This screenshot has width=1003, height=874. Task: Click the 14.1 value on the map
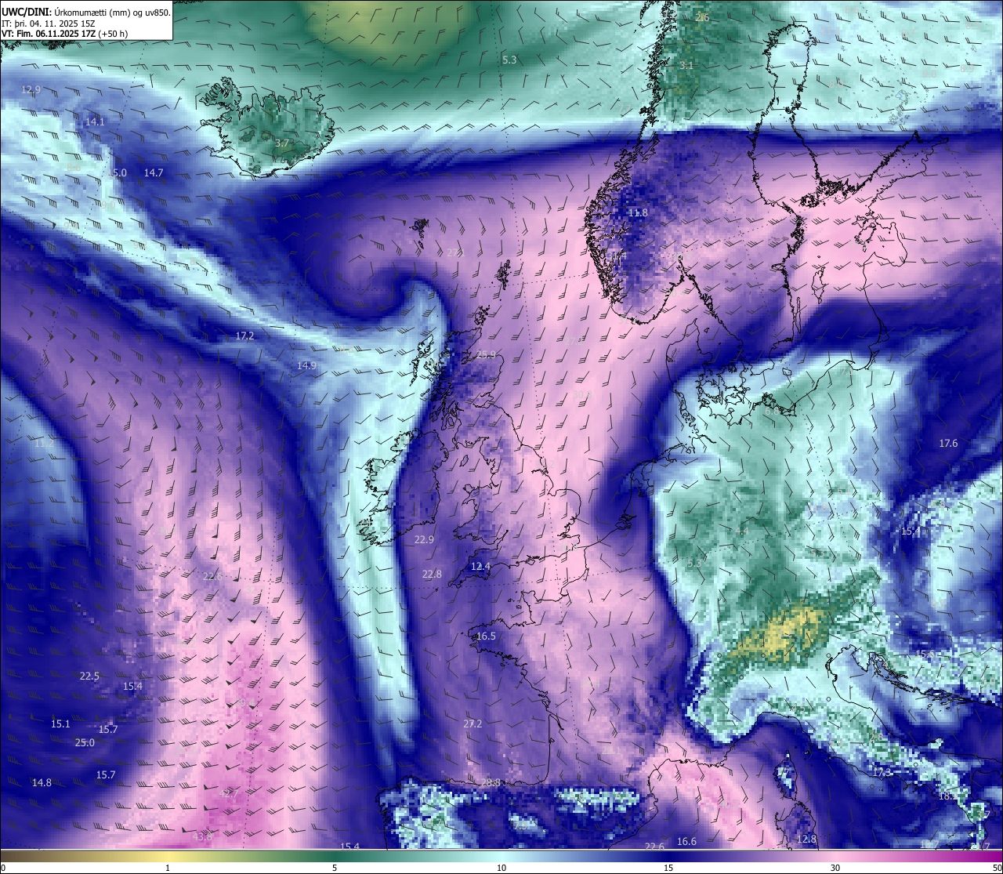(95, 121)
